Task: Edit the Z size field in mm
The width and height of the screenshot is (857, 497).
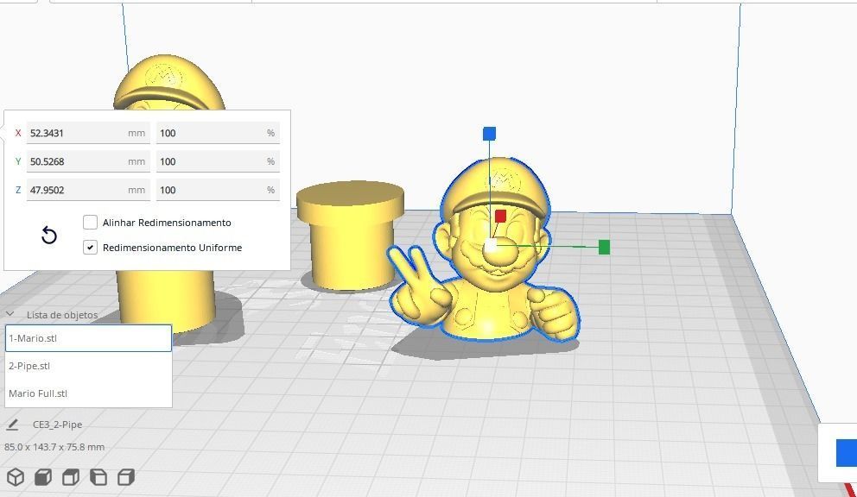Action: coord(88,190)
